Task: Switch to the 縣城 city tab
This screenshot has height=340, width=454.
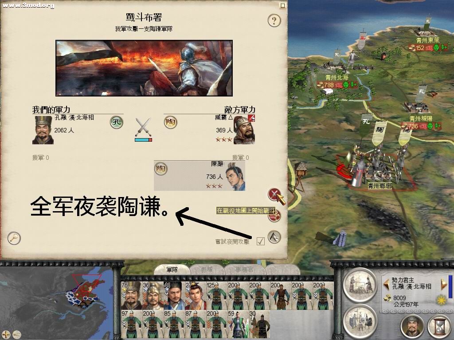Action: pos(207,270)
